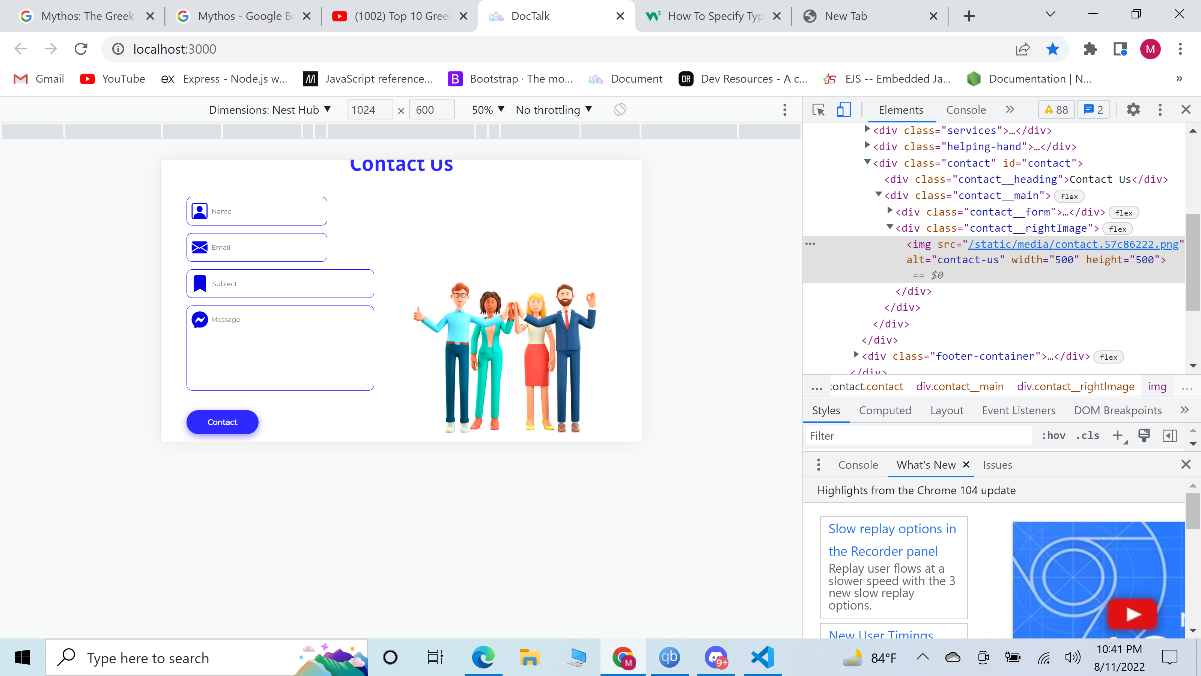Viewport: 1201px width, 676px height.
Task: Click the Contact button on the page
Action: point(223,422)
